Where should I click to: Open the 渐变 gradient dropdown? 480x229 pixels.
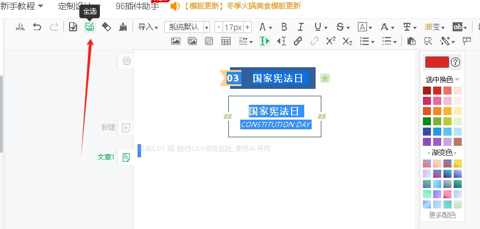435,27
